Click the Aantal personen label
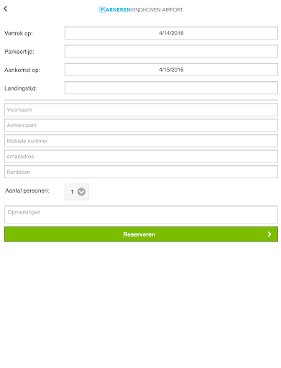The image size is (281, 368). click(x=27, y=190)
